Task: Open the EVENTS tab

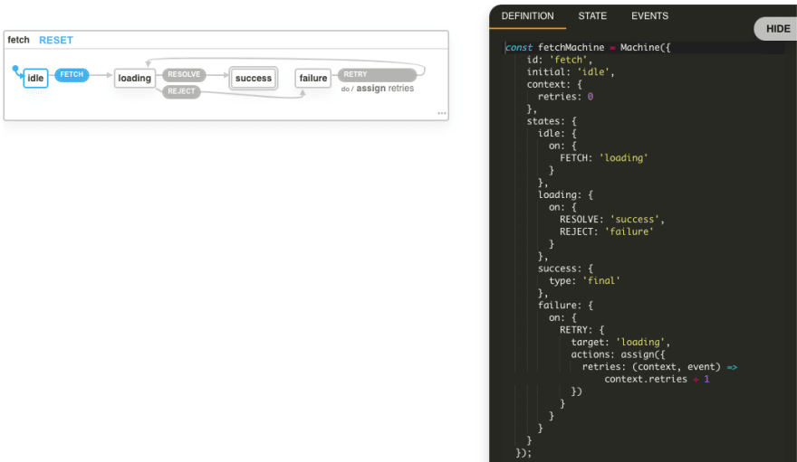Action: point(649,16)
